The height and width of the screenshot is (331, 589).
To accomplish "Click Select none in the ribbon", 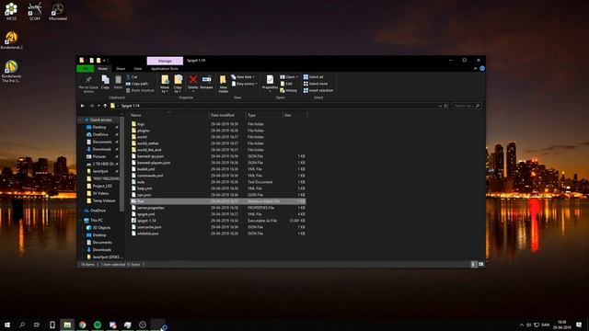I will (316, 84).
